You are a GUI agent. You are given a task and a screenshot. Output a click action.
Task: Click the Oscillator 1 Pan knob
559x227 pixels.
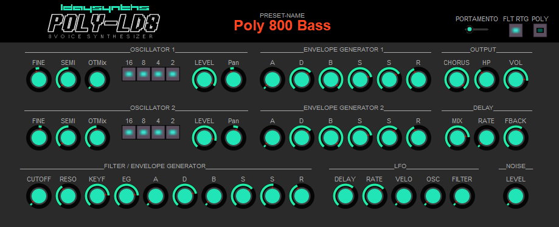[x=234, y=80]
